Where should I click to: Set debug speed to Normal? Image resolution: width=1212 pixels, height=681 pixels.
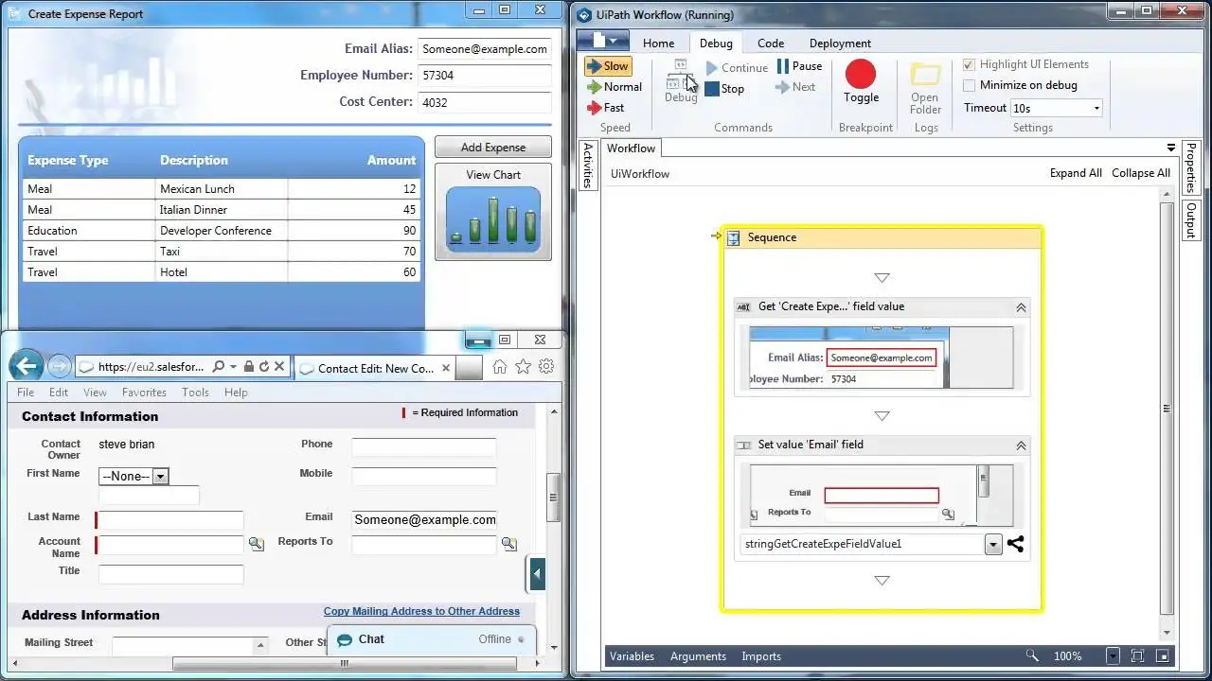click(614, 87)
